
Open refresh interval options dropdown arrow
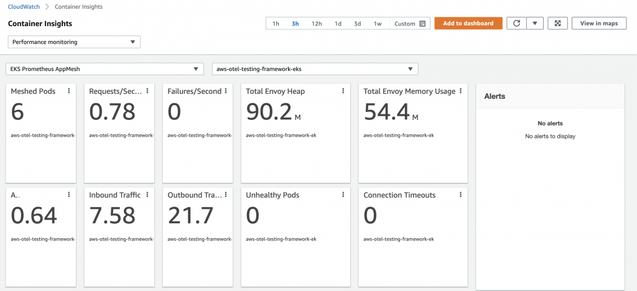coord(535,23)
